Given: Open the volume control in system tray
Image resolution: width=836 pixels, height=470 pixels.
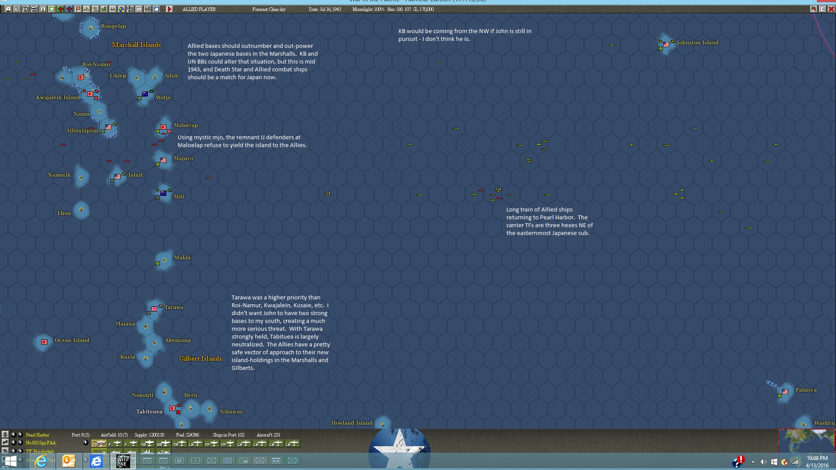Looking at the screenshot, I should [763, 462].
